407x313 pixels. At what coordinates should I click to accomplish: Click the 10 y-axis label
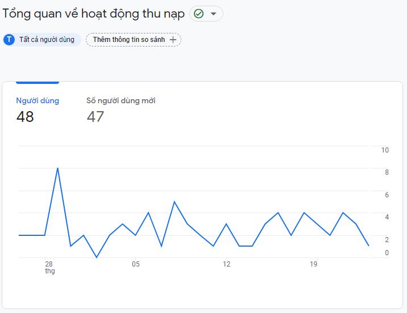(385, 150)
